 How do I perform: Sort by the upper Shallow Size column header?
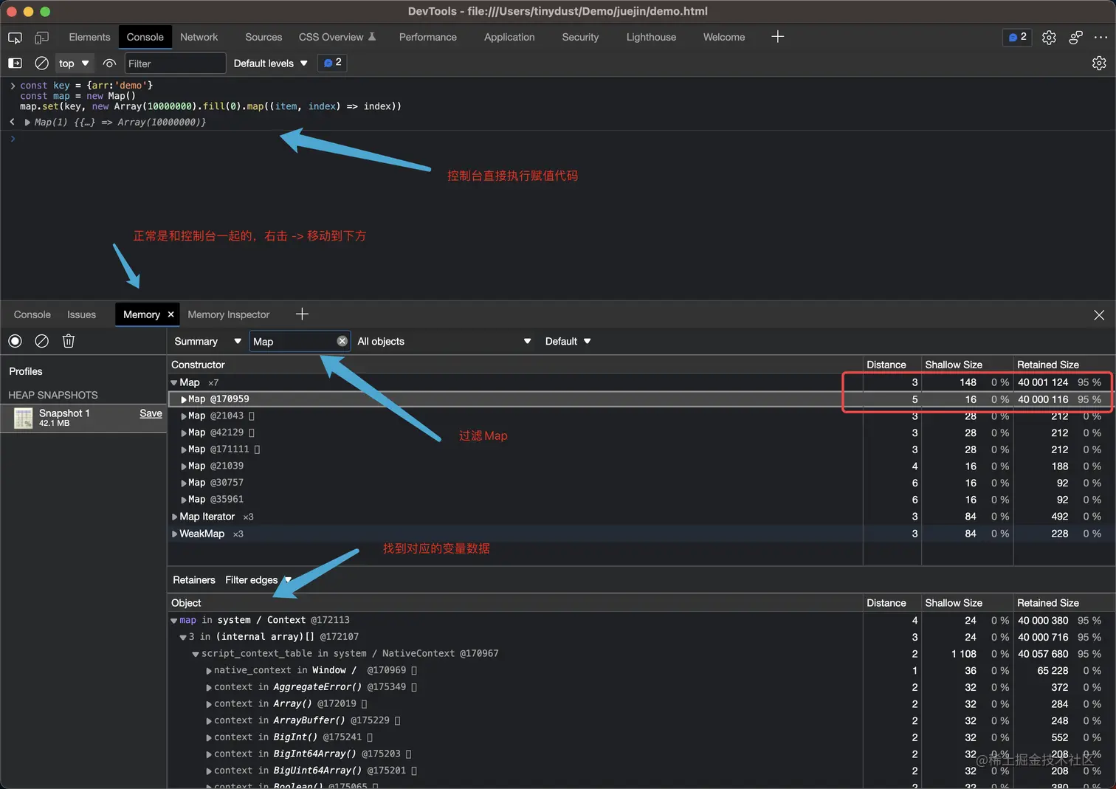coord(967,365)
